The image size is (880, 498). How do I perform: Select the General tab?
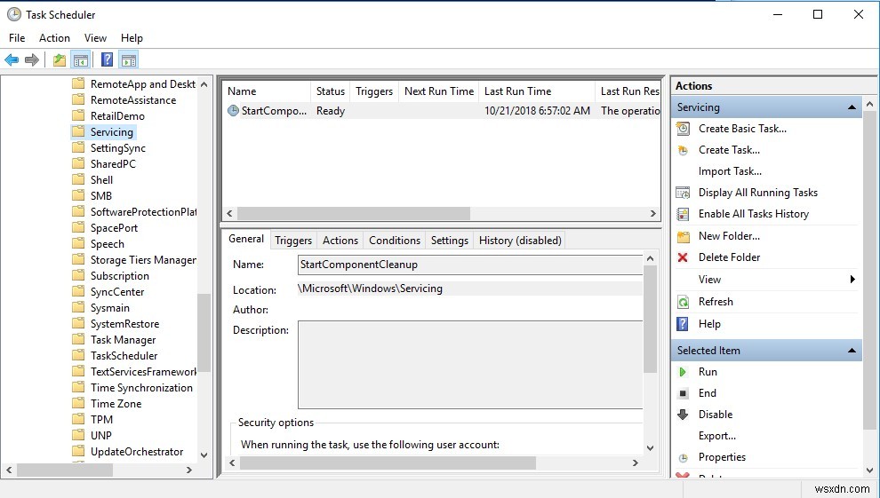(246, 239)
